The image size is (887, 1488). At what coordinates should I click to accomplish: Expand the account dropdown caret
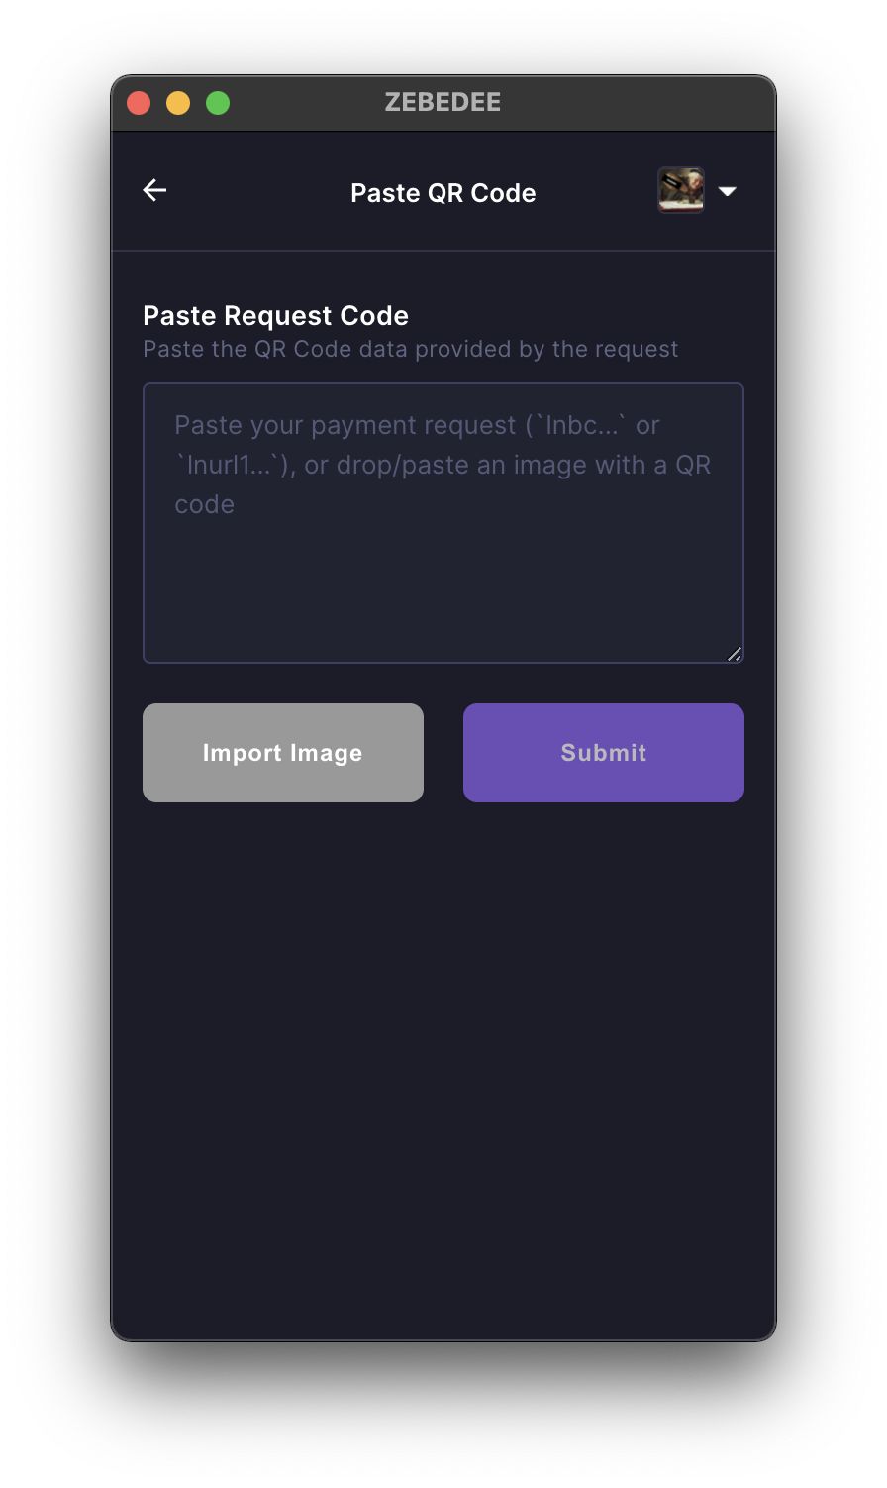728,191
